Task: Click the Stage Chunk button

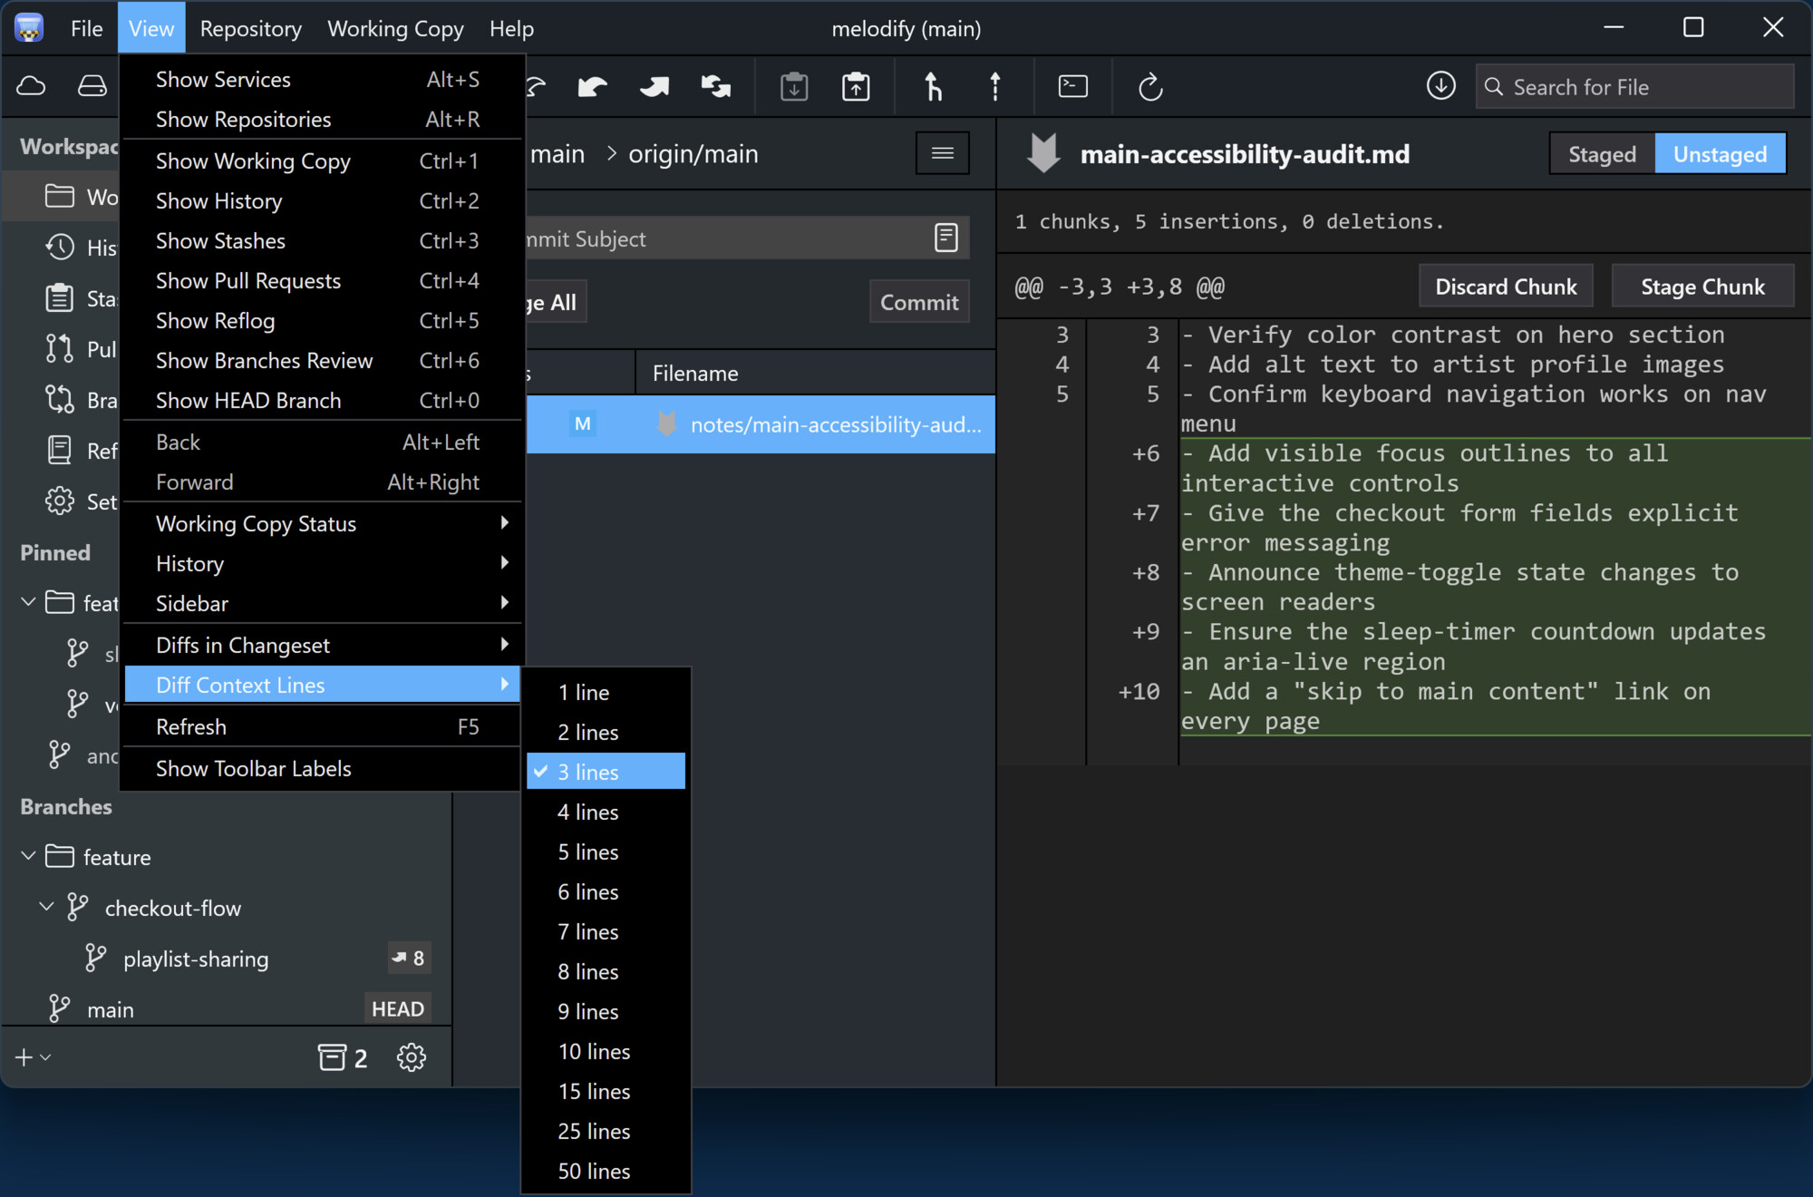Action: [x=1702, y=287]
